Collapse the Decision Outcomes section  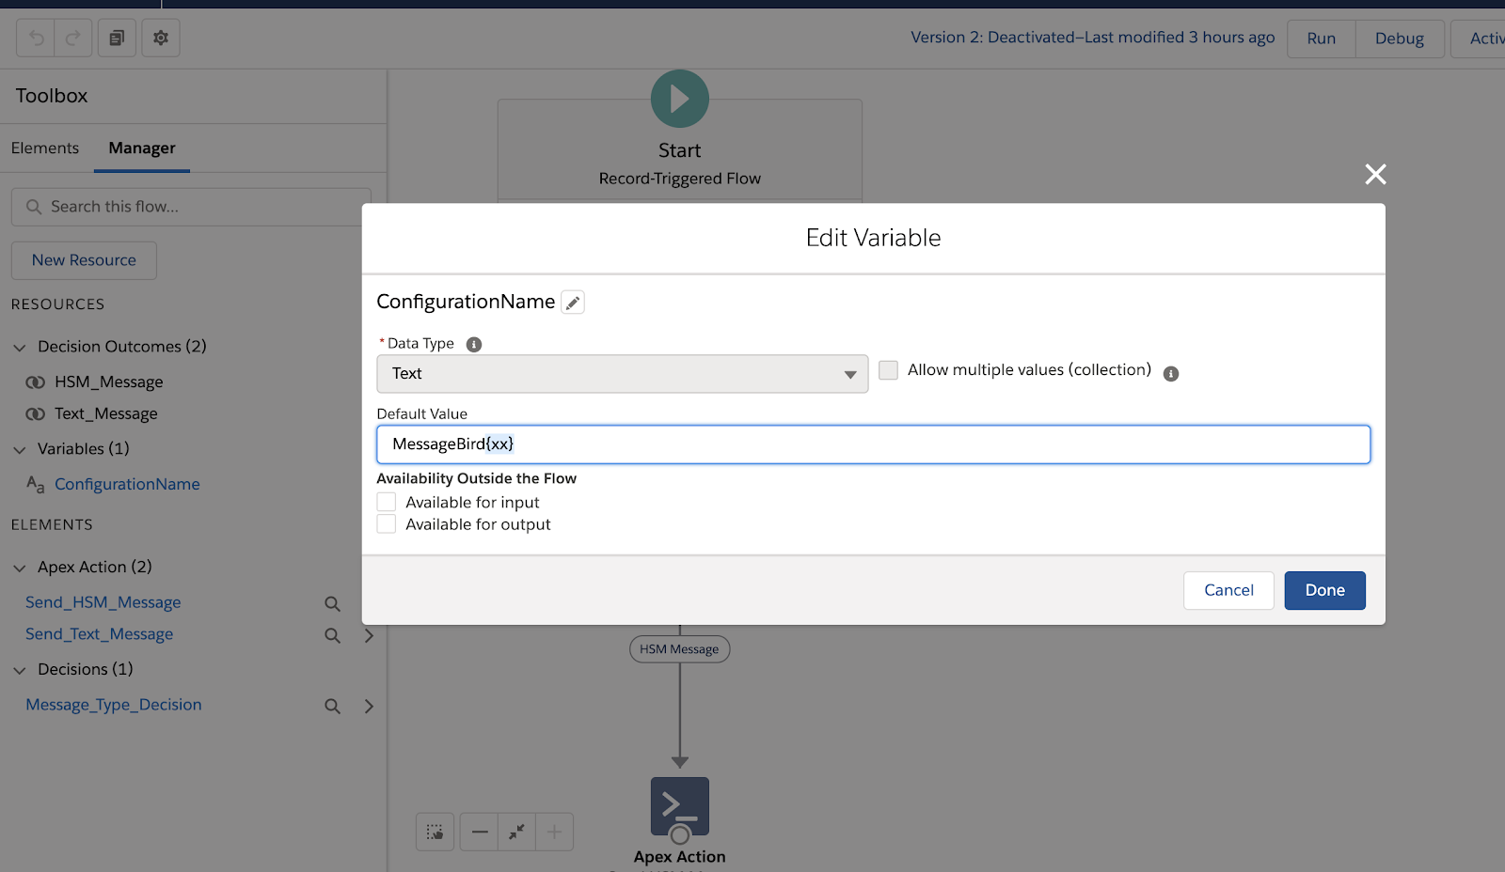[20, 348]
